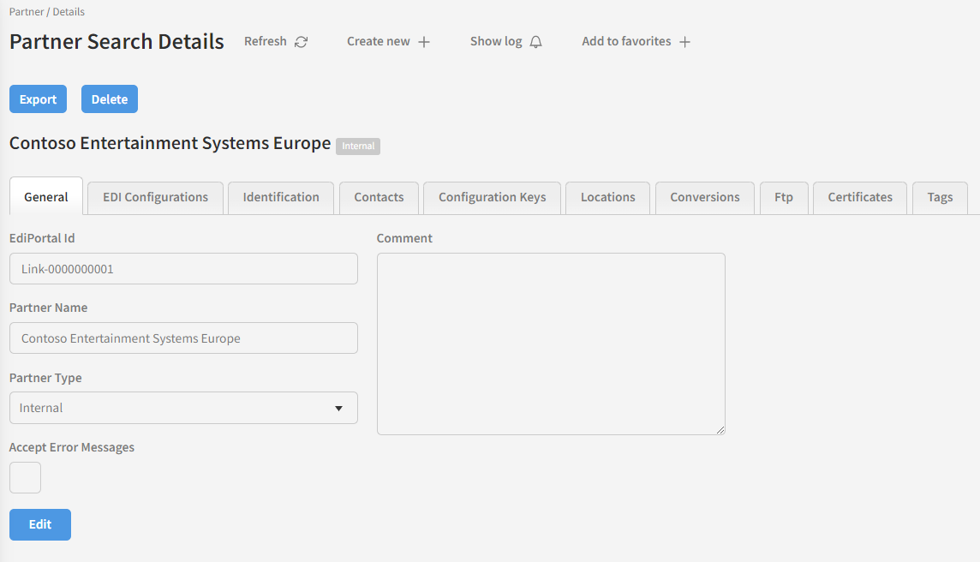Go to the Configuration Keys tab
The image size is (980, 562).
tap(492, 197)
